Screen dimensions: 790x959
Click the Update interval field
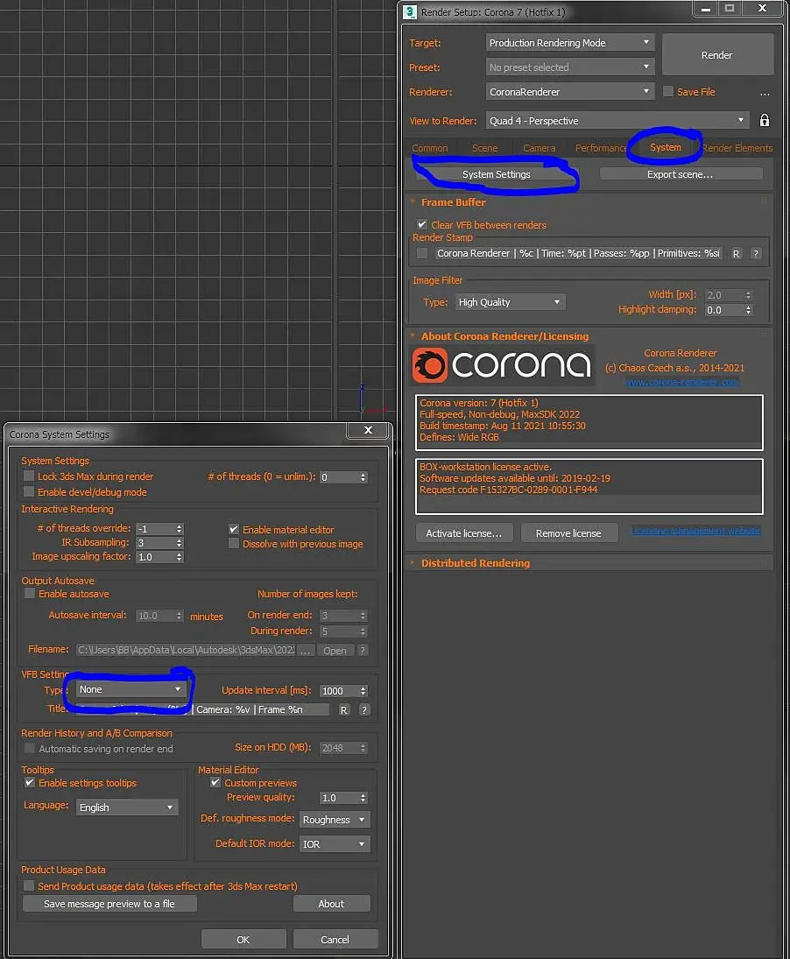click(339, 690)
